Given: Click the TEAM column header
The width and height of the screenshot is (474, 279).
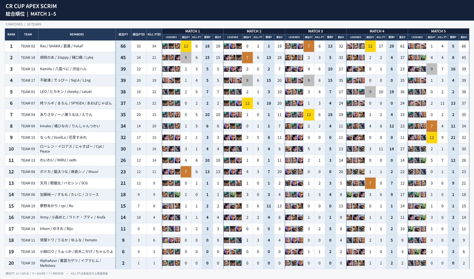Looking at the screenshot, I should pyautogui.click(x=28, y=34).
